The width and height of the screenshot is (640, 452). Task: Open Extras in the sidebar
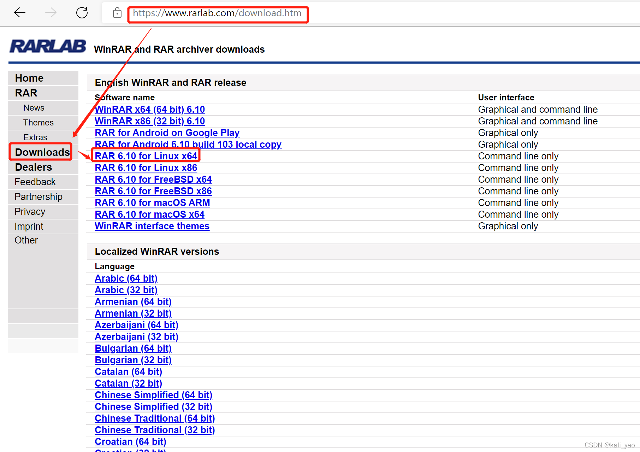click(35, 137)
